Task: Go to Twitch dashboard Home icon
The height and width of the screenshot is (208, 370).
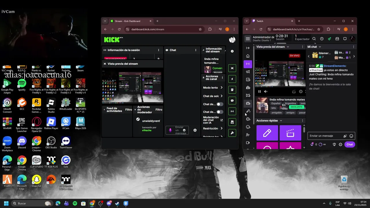Action: (x=248, y=56)
